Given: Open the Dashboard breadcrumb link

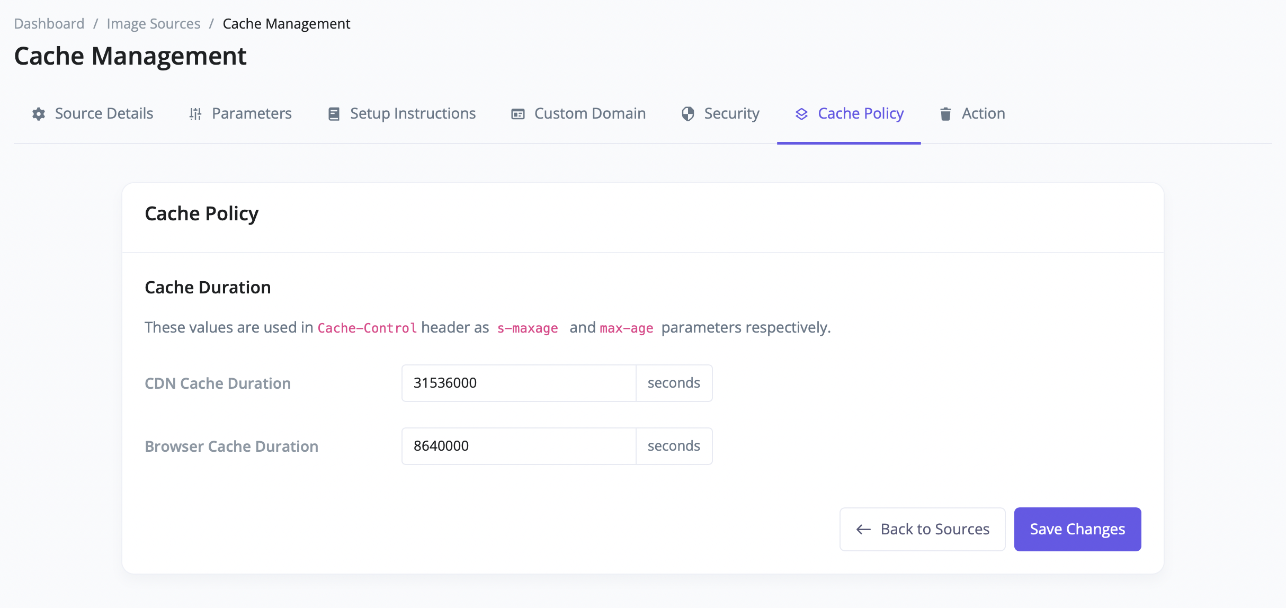Looking at the screenshot, I should (x=49, y=24).
